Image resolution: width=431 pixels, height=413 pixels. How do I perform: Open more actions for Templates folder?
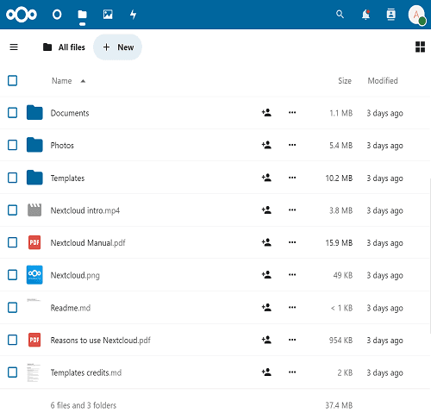point(292,178)
